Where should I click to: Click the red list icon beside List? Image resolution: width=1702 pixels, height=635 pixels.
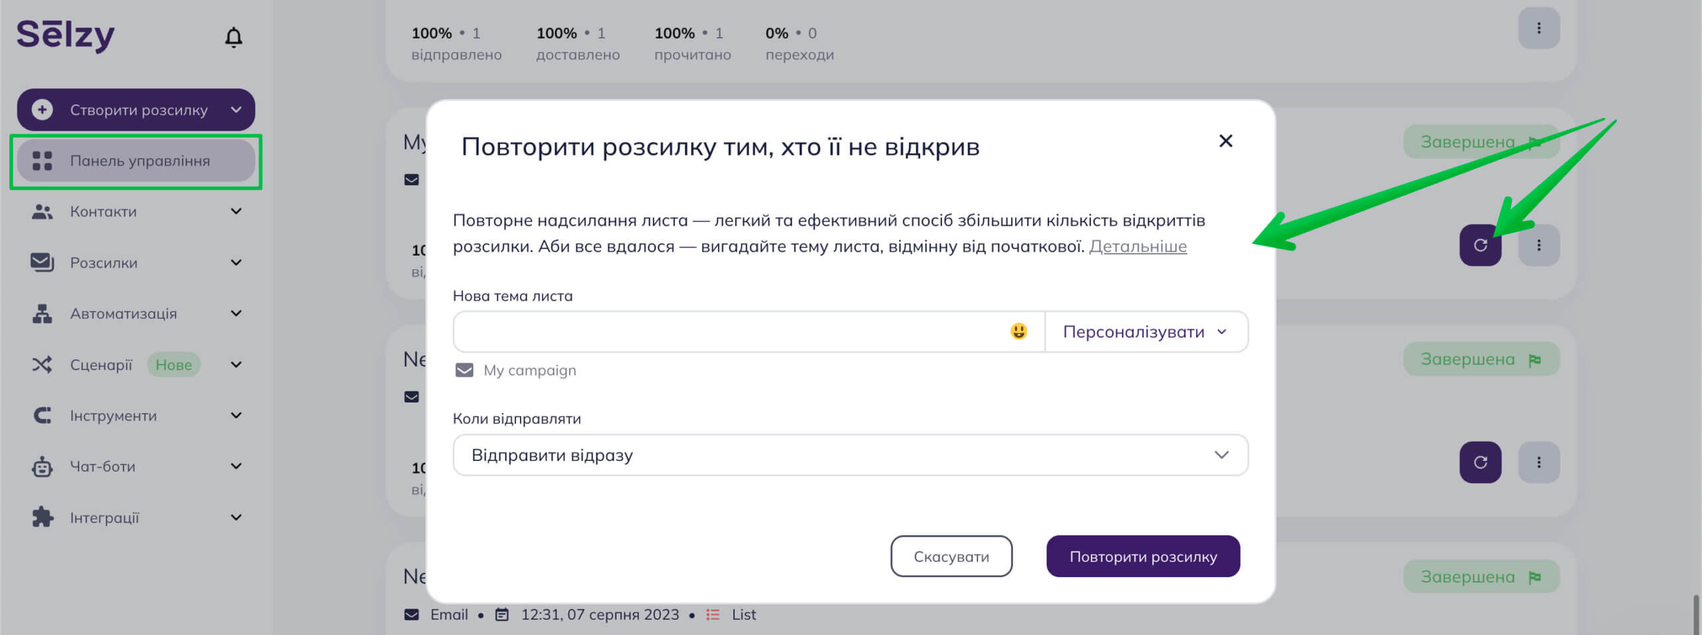point(713,615)
